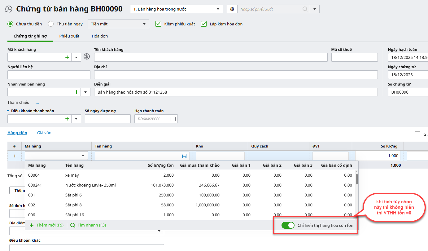Select the Thu tiền ngay radio button
This screenshot has height=251, width=428.
point(51,24)
